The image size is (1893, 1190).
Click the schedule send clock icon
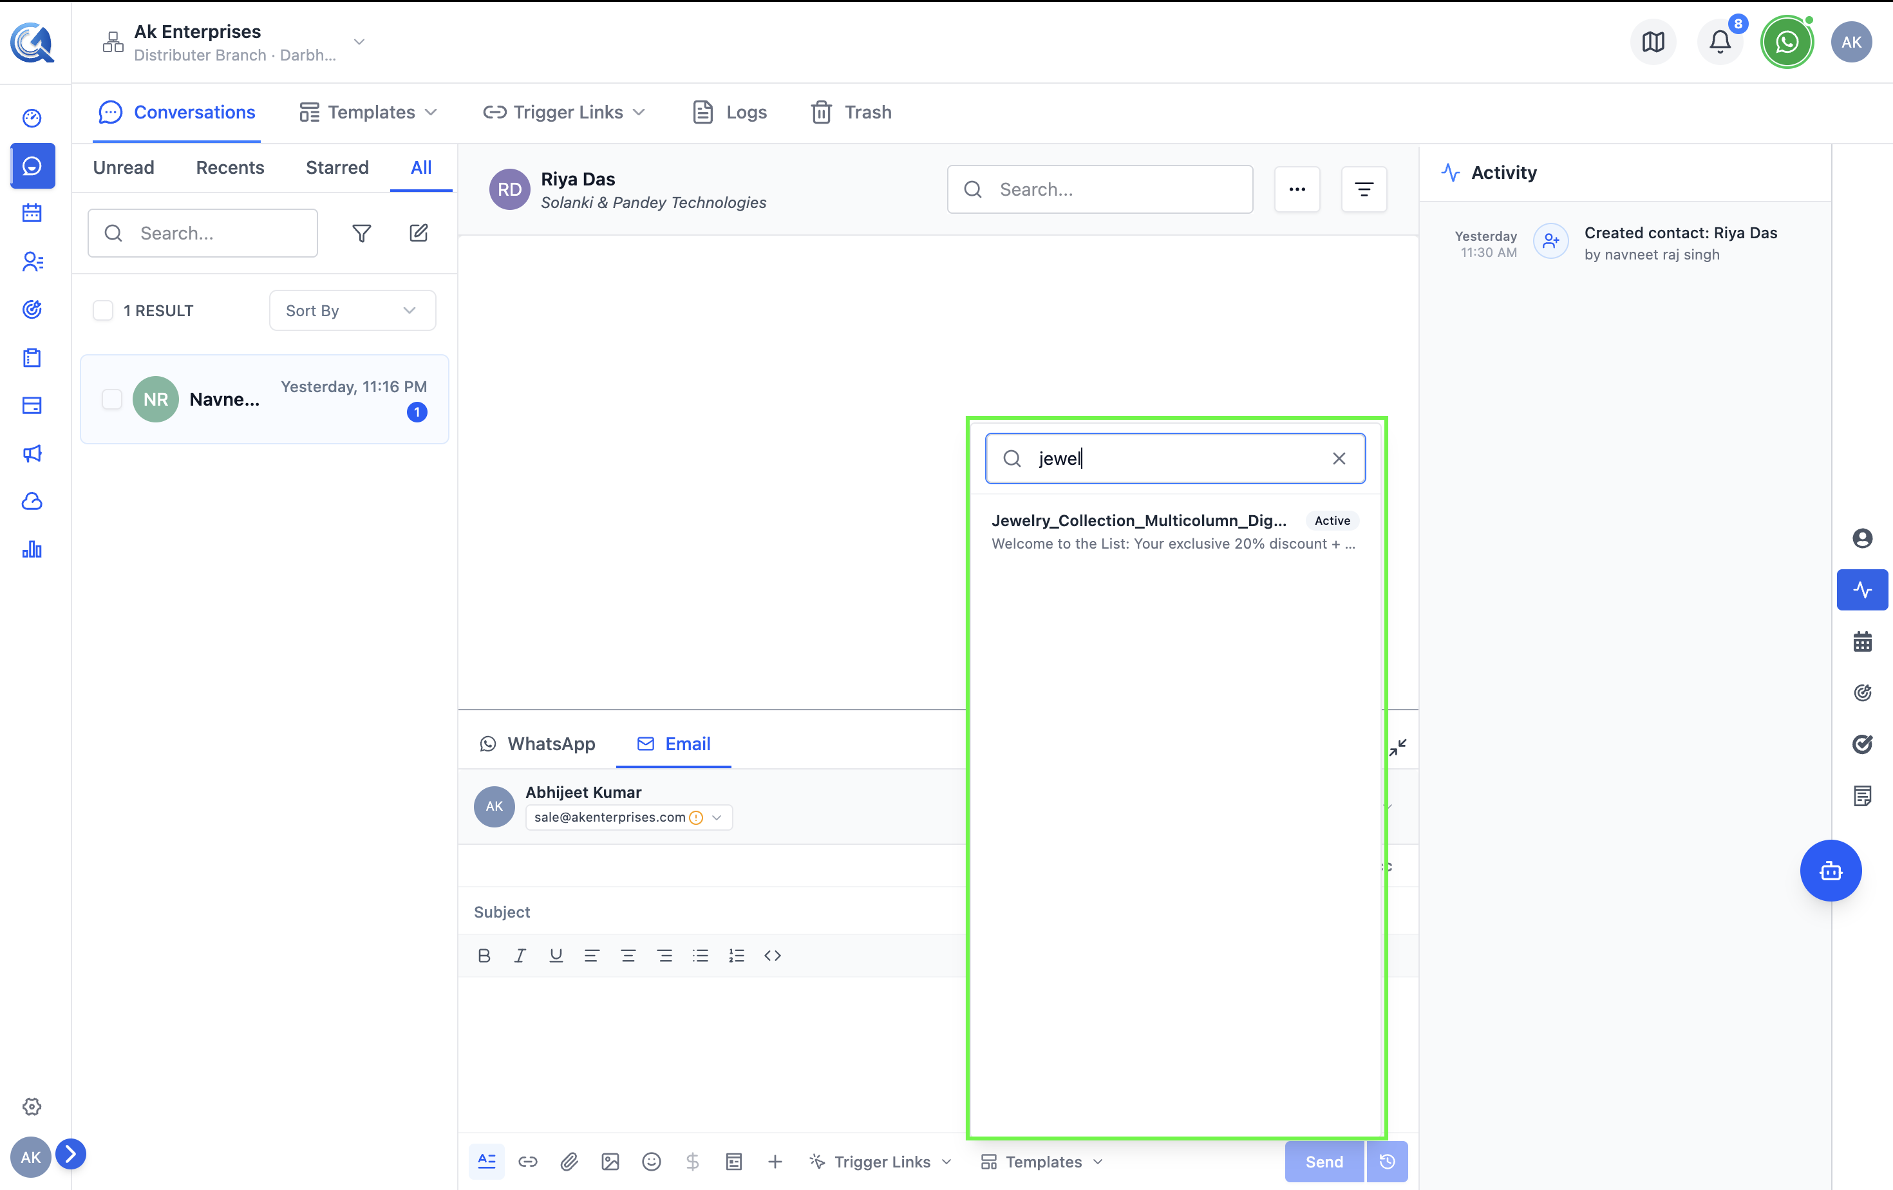tap(1388, 1162)
